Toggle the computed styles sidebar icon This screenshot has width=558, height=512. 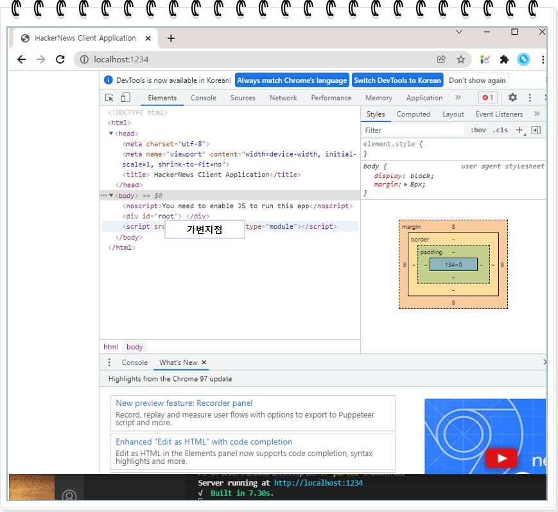pyautogui.click(x=536, y=130)
